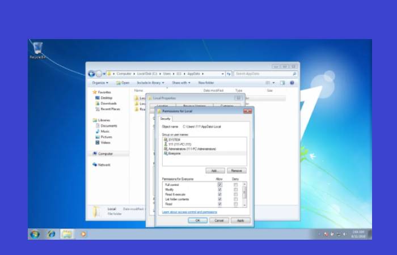Open the Windows Start menu orb
The height and width of the screenshot is (255, 397).
(35, 234)
